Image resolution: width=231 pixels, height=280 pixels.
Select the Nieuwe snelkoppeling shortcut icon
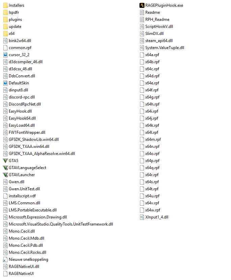[5, 259]
